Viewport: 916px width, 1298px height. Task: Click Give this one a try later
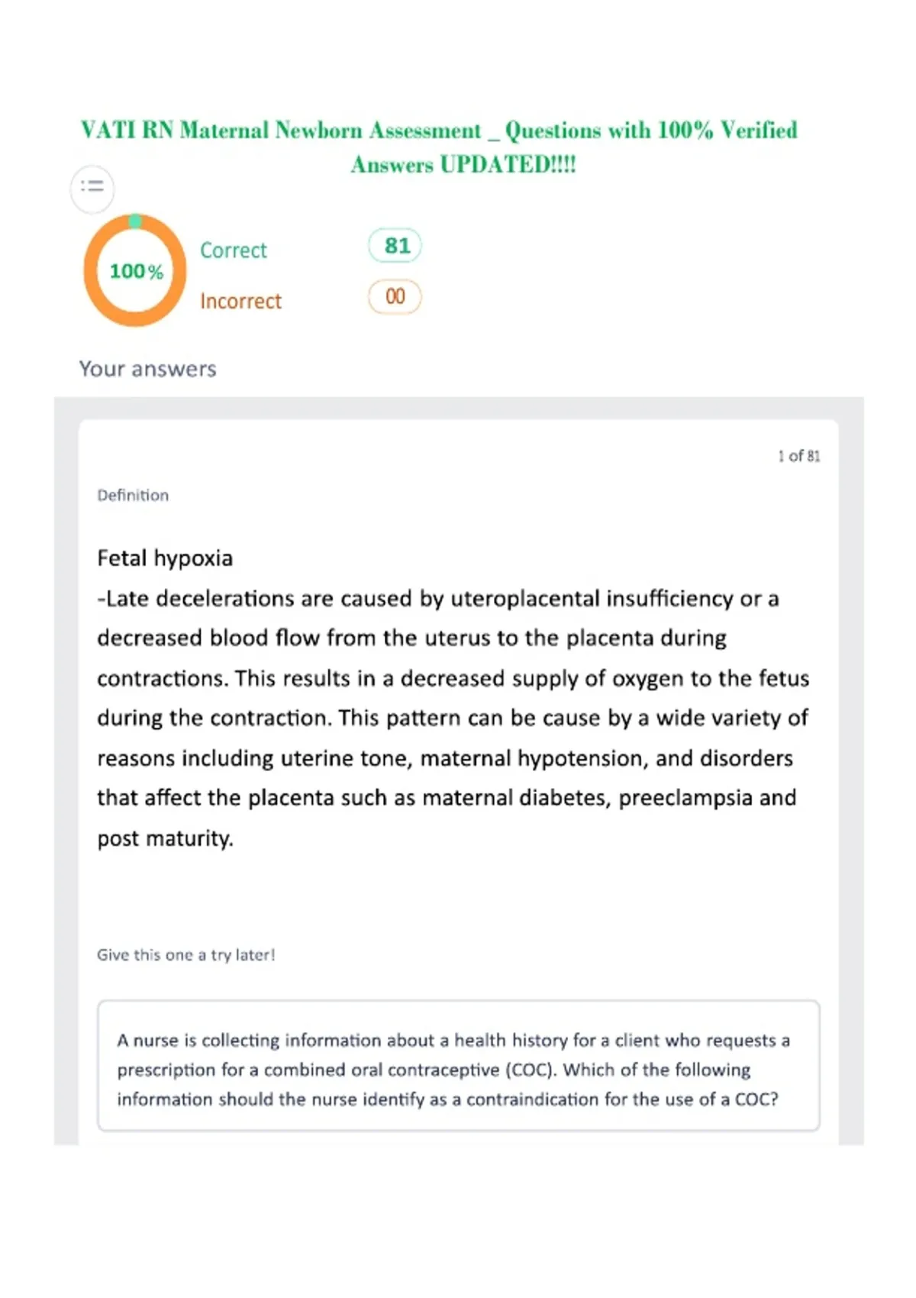(x=186, y=954)
